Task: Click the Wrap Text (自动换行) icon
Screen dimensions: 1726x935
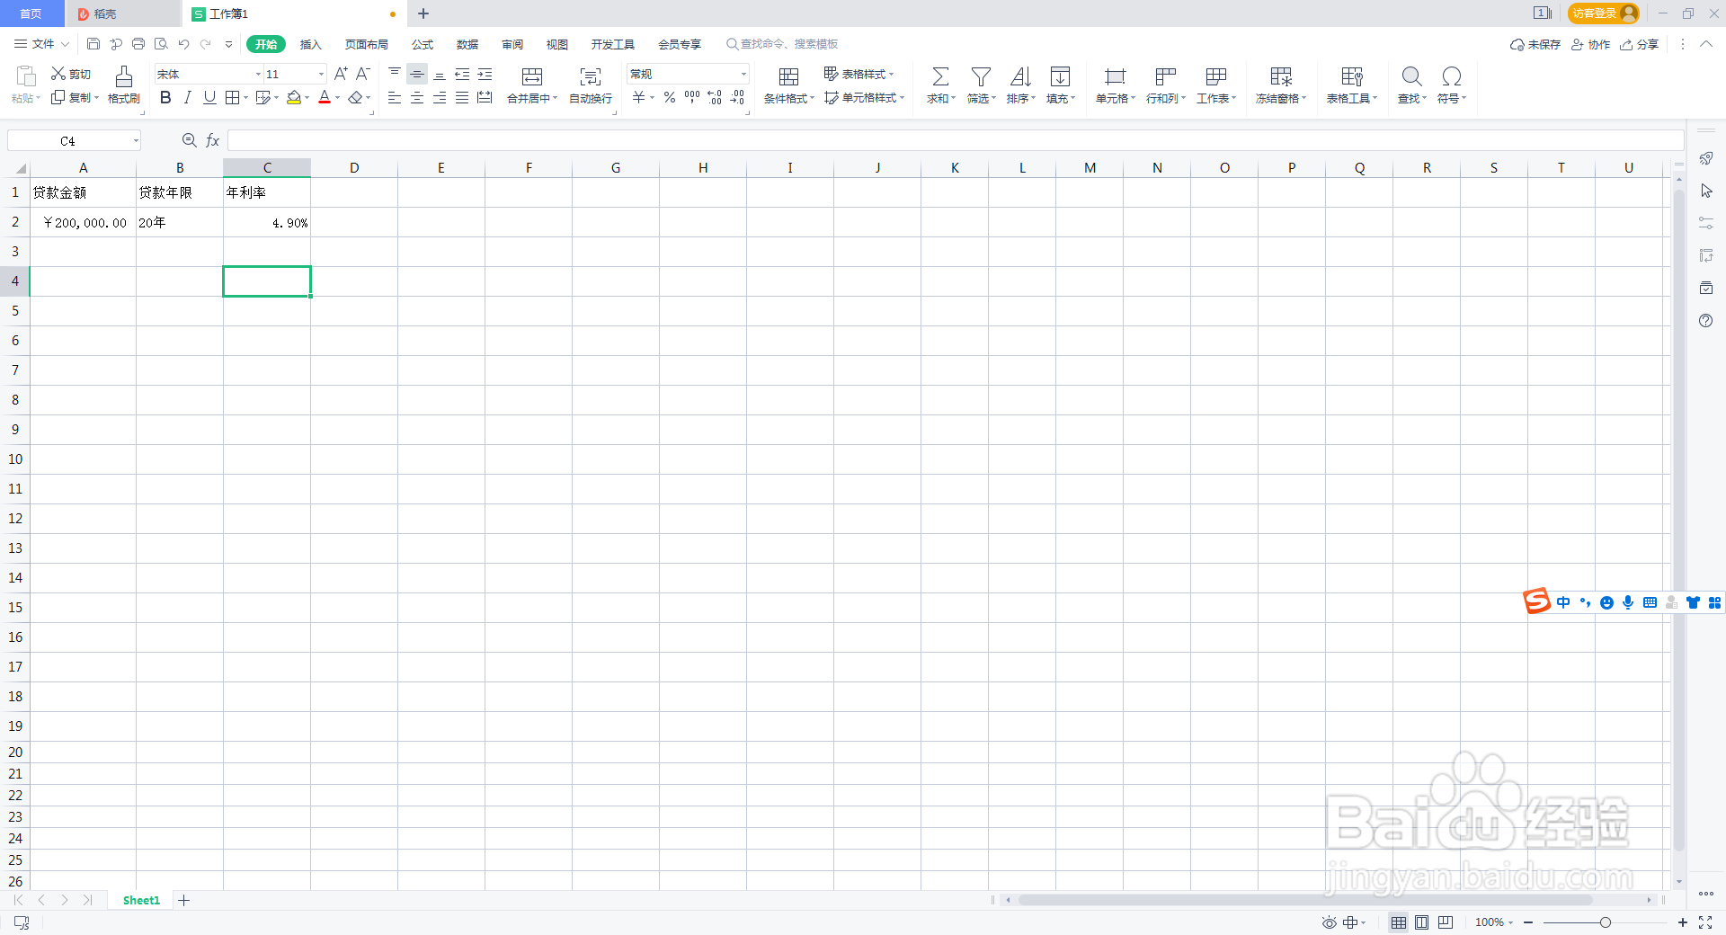Action: pyautogui.click(x=591, y=76)
